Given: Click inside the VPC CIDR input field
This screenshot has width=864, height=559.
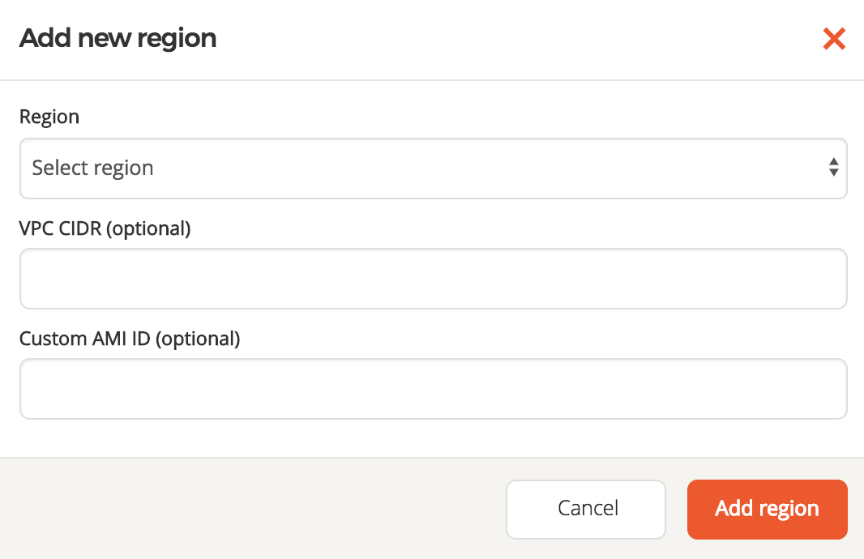Looking at the screenshot, I should [x=432, y=277].
